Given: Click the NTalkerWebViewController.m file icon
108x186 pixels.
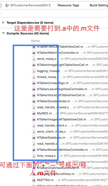Looking at the screenshot, I should pyautogui.click(x=34, y=53).
